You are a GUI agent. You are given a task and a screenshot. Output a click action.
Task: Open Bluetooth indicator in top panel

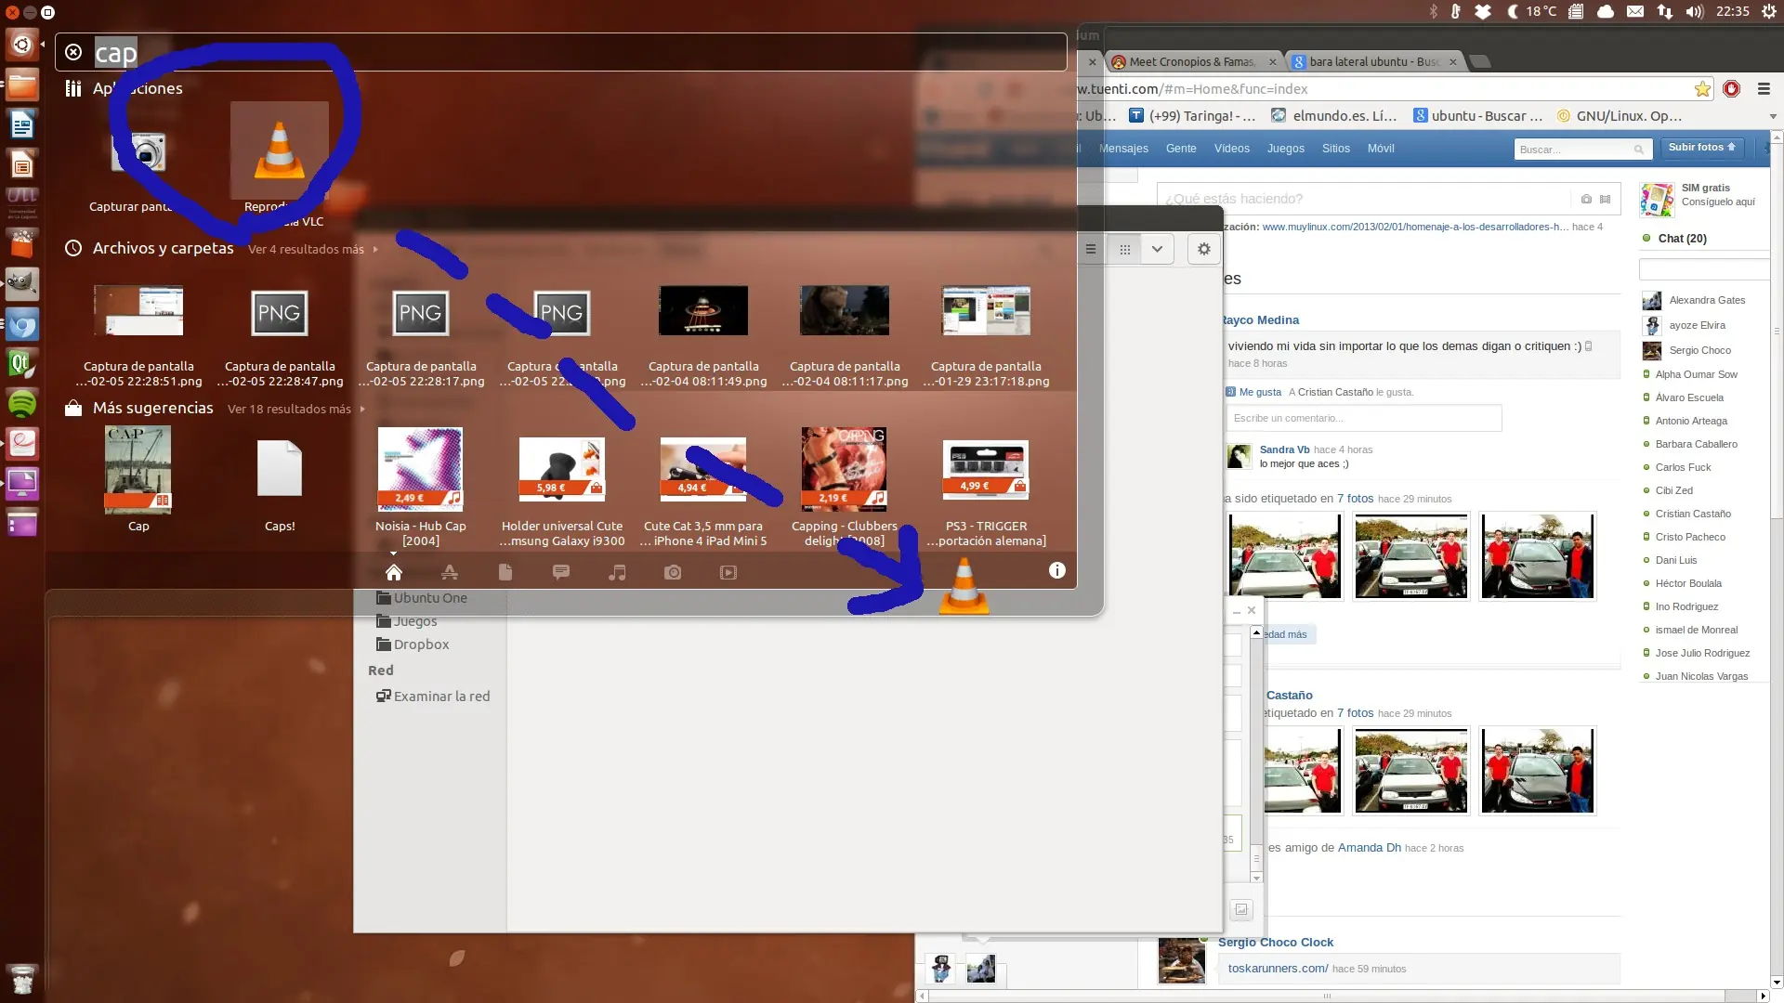[1434, 12]
